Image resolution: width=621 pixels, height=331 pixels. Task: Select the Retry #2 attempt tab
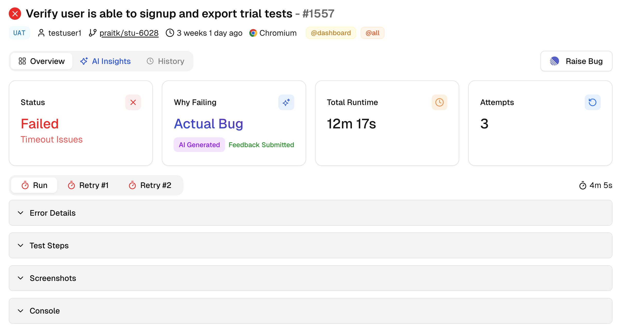click(x=150, y=185)
